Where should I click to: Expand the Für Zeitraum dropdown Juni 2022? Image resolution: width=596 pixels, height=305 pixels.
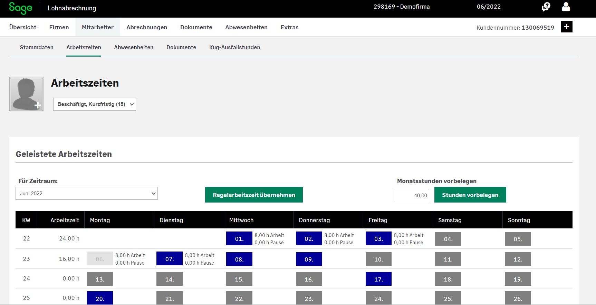point(87,194)
